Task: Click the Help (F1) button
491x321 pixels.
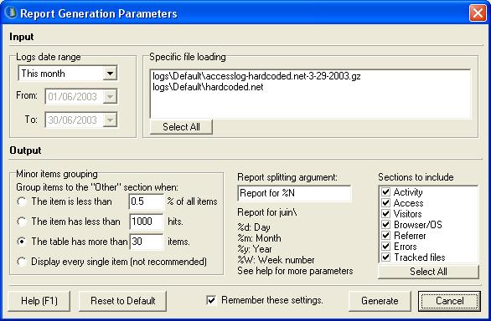Action: click(x=39, y=301)
